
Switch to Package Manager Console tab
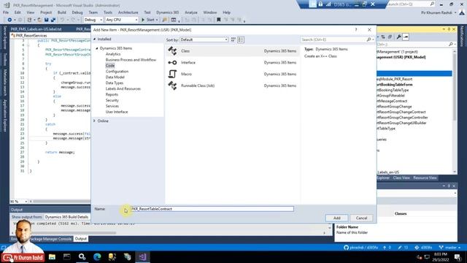click(x=51, y=239)
